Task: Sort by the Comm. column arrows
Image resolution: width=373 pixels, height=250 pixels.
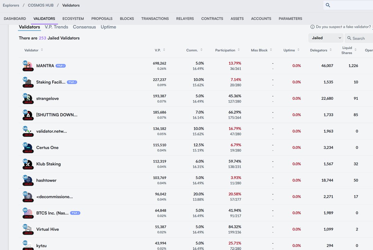Action: click(x=201, y=50)
